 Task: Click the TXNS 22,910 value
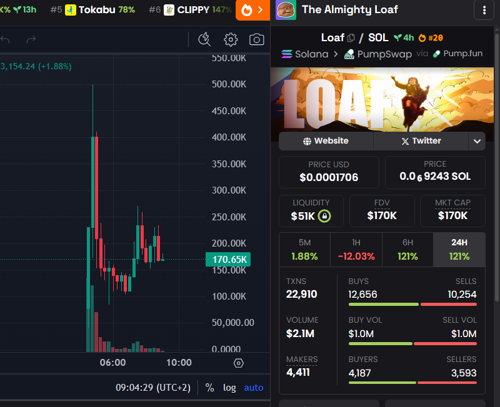point(301,294)
